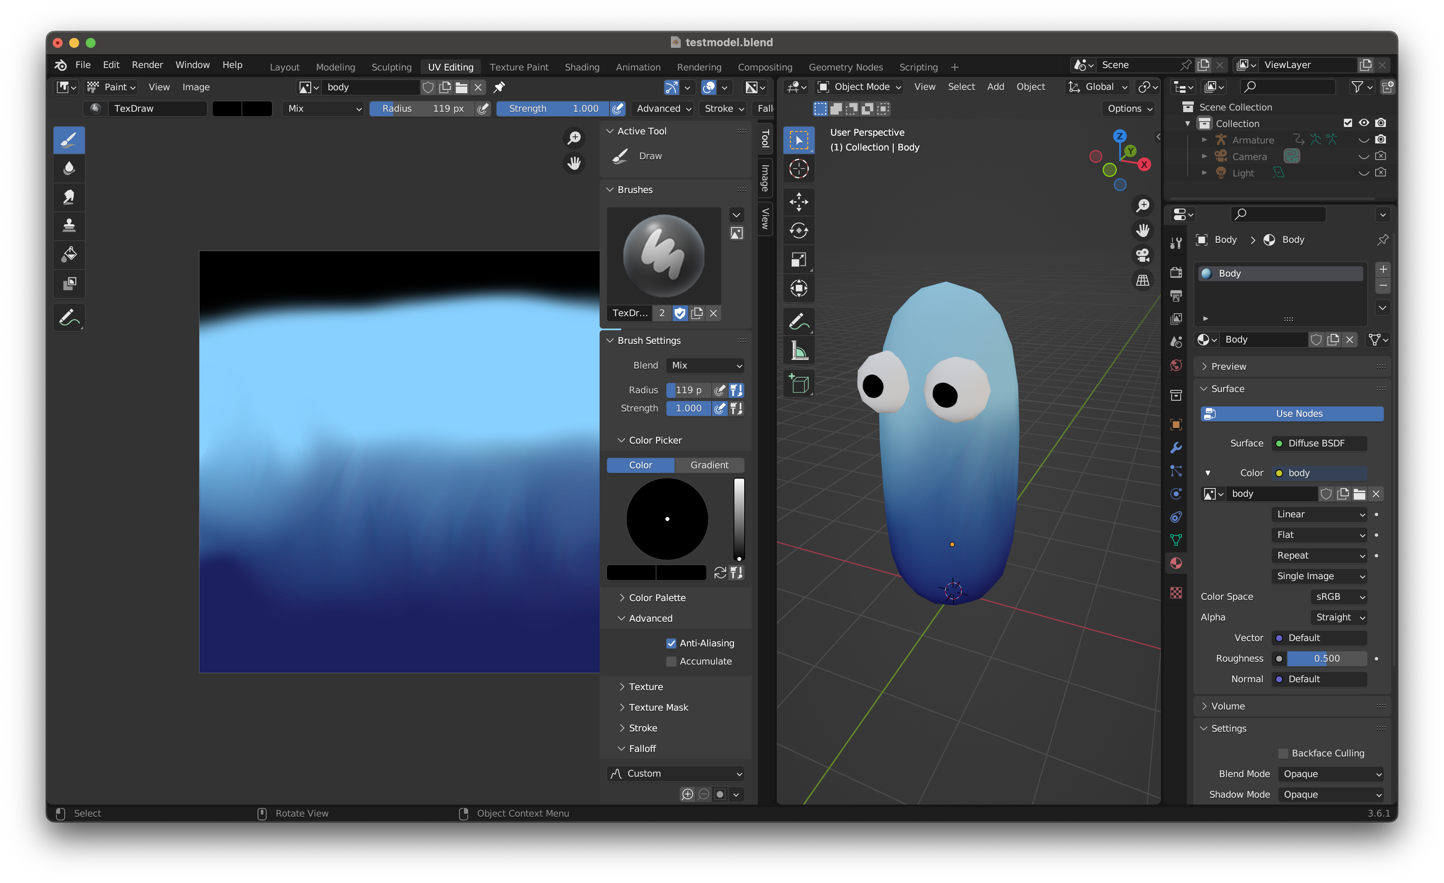Open the Advanced popover in tool header
1444x883 pixels.
tap(663, 108)
